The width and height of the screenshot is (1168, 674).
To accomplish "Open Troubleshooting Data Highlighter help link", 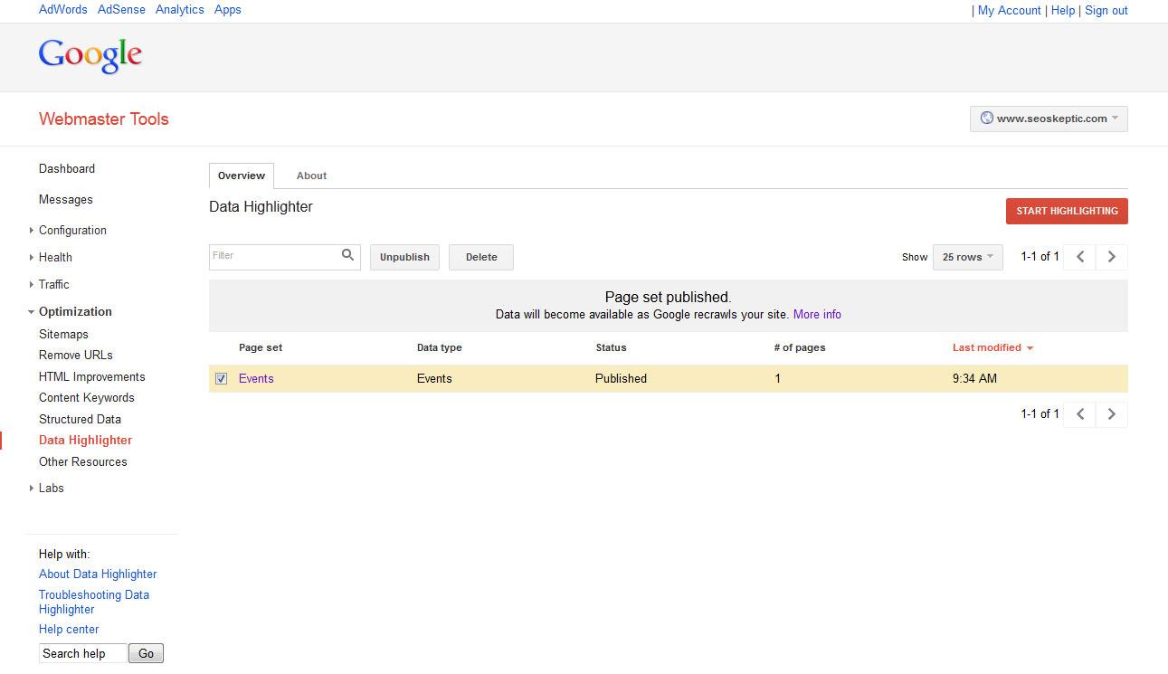I will click(94, 603).
